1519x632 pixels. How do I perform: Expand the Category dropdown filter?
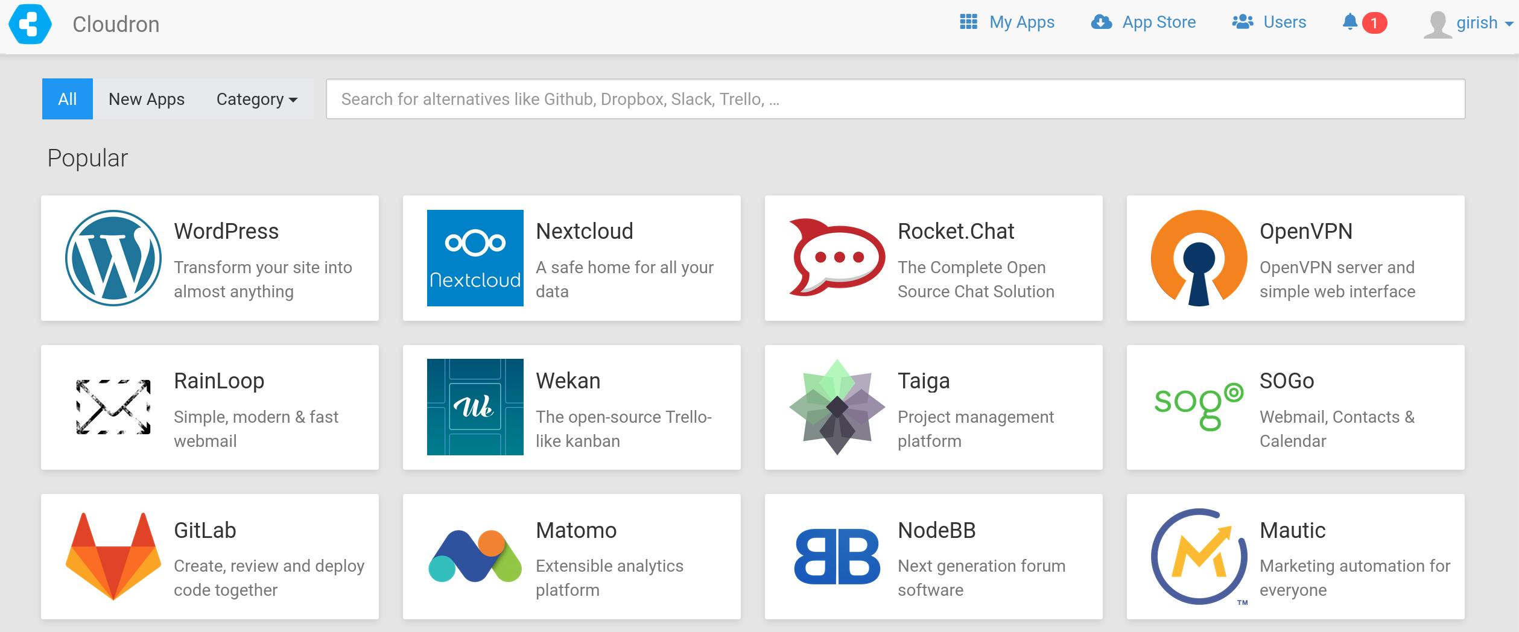257,99
